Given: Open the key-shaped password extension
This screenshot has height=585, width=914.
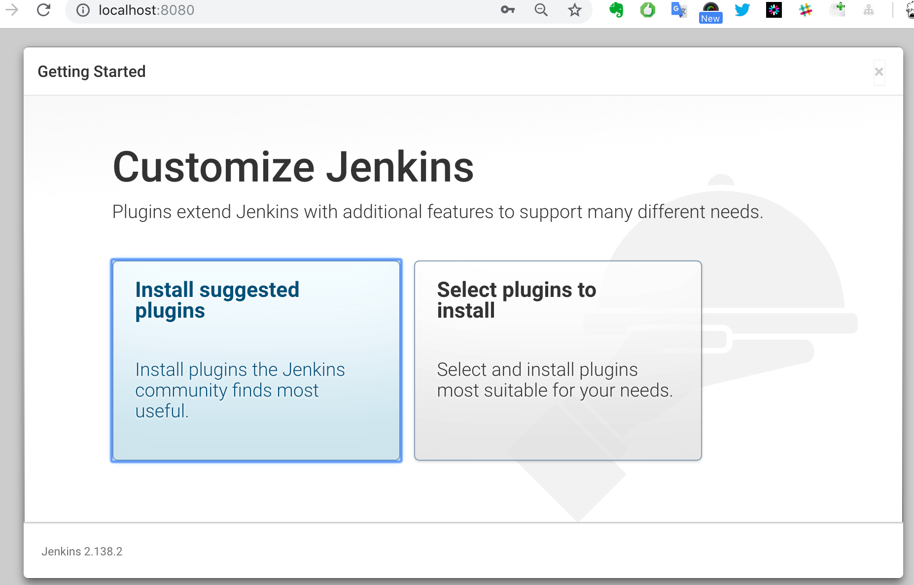Looking at the screenshot, I should 507,10.
